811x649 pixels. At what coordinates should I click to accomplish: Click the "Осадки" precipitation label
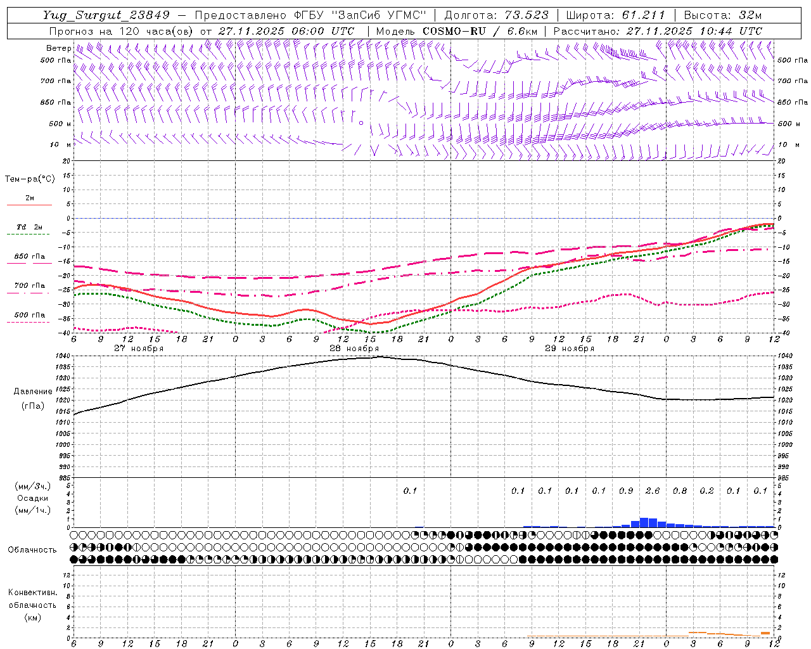(33, 498)
